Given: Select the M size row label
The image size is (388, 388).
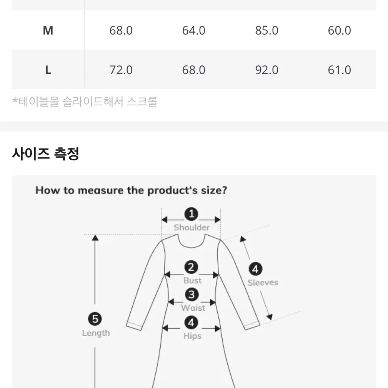Looking at the screenshot, I should pyautogui.click(x=48, y=30).
